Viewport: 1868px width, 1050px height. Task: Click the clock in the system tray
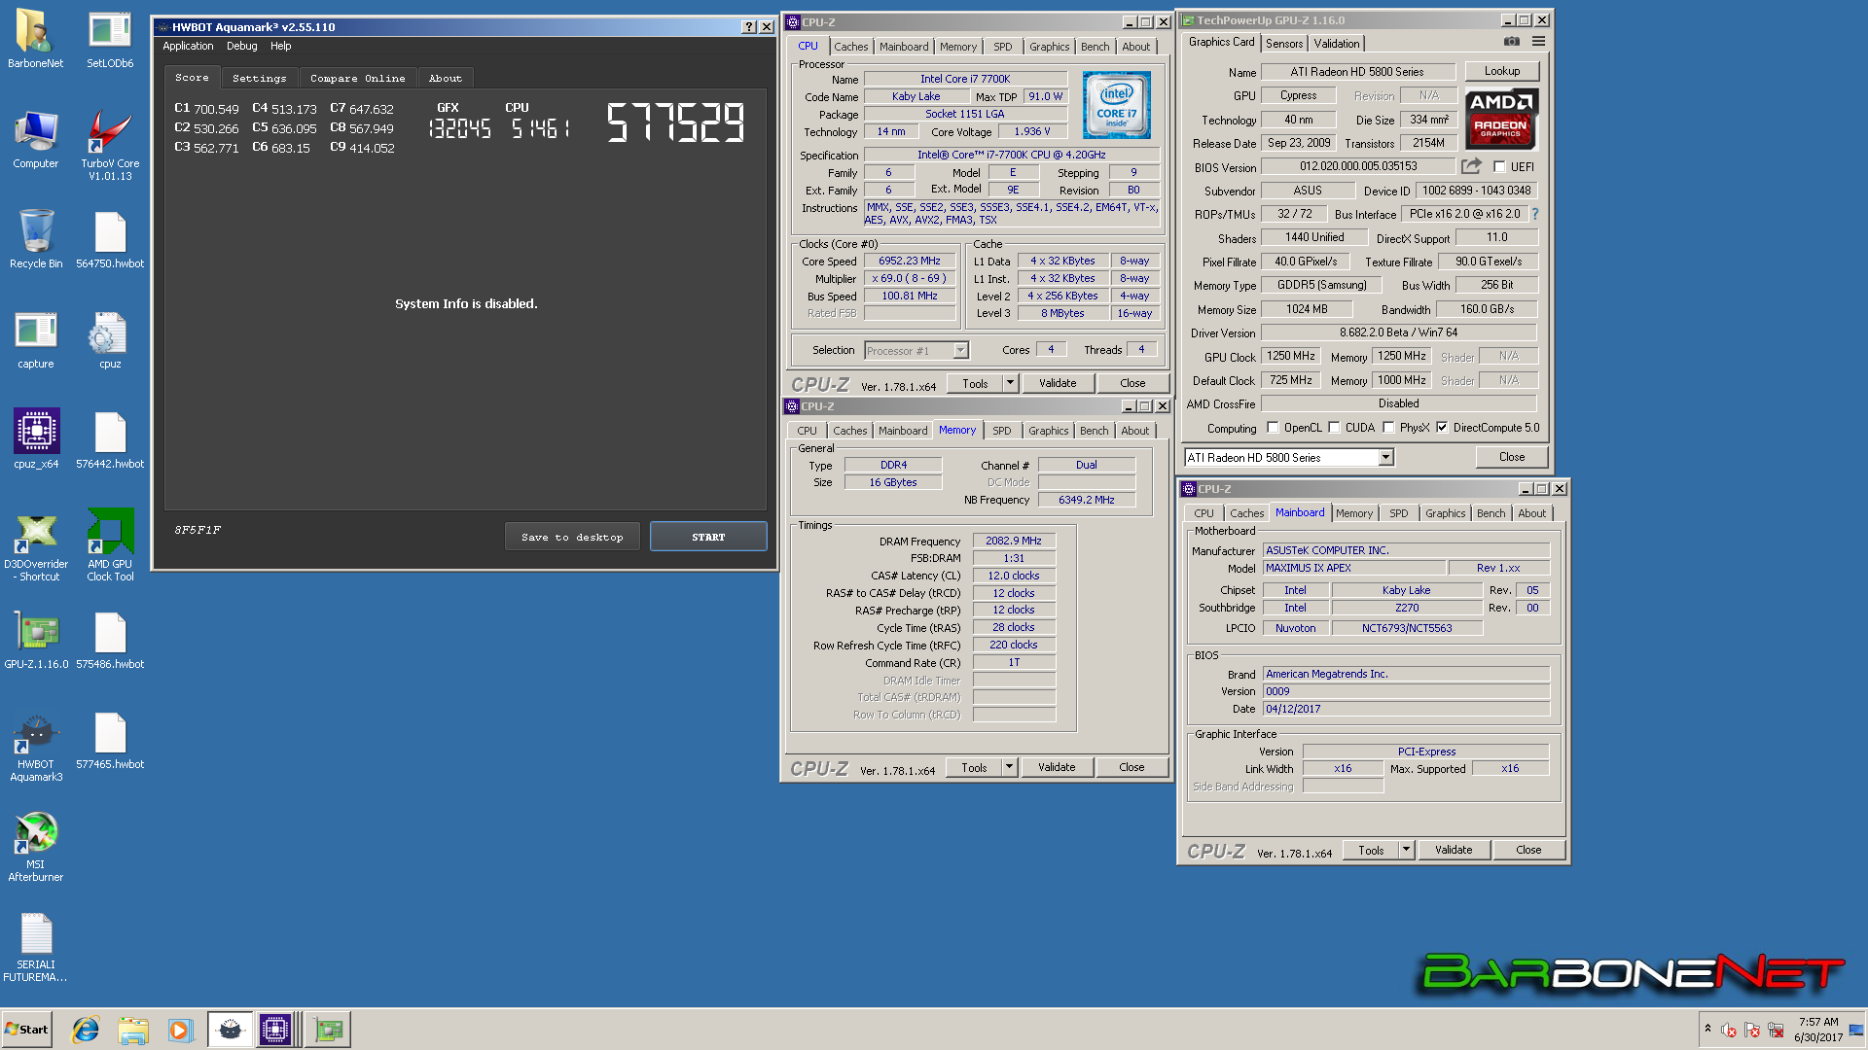coord(1818,1030)
